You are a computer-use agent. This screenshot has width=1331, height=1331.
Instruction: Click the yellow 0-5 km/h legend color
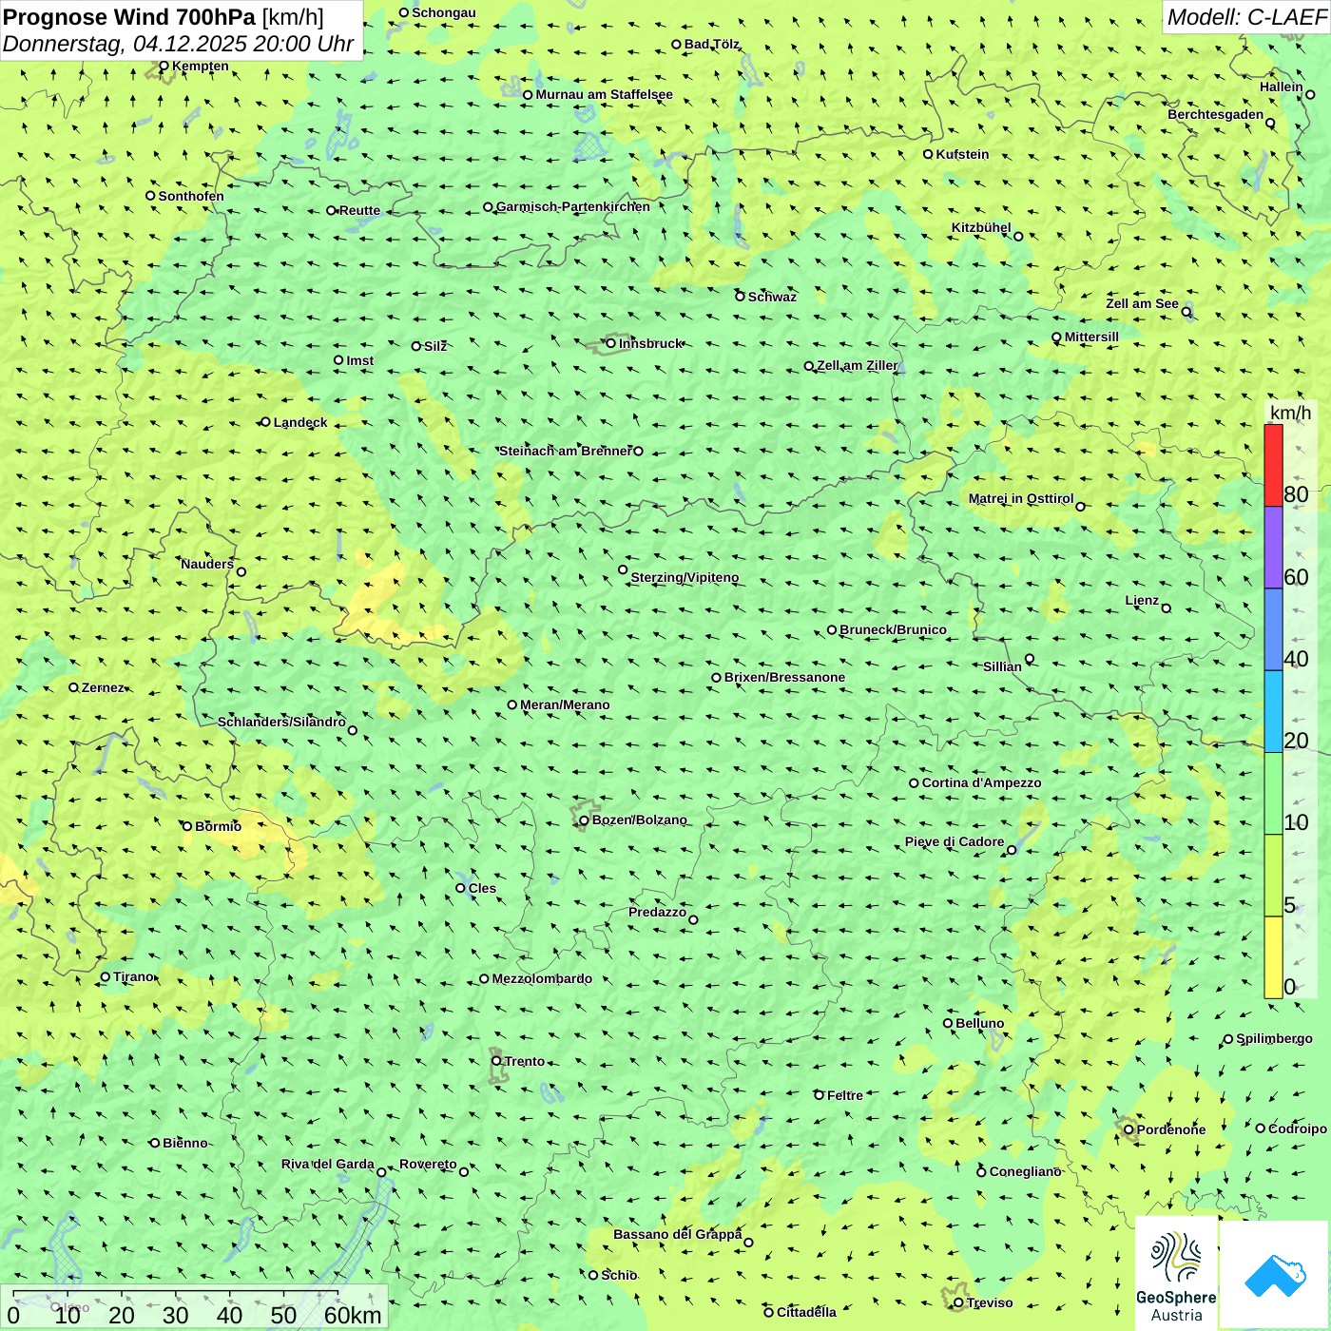pyautogui.click(x=1273, y=957)
